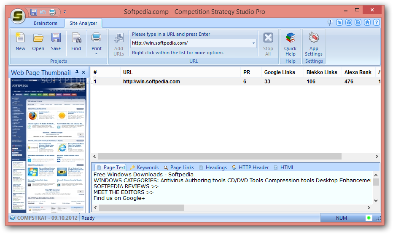393x234 pixels.
Task: Expand the URL history dropdown arrow
Action: coord(253,43)
